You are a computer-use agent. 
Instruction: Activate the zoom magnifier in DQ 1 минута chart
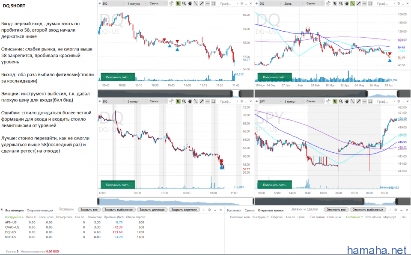tap(184, 3)
